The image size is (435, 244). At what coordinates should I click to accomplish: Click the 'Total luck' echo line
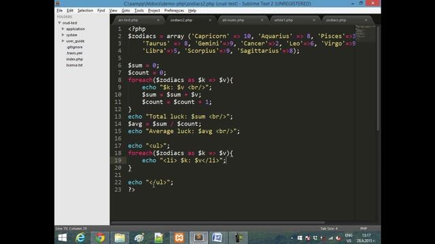point(180,117)
